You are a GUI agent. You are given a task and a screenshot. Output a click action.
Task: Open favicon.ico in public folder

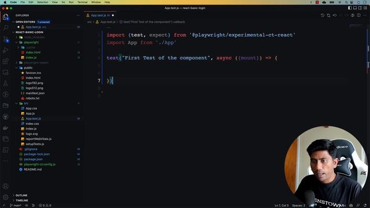coord(34,73)
